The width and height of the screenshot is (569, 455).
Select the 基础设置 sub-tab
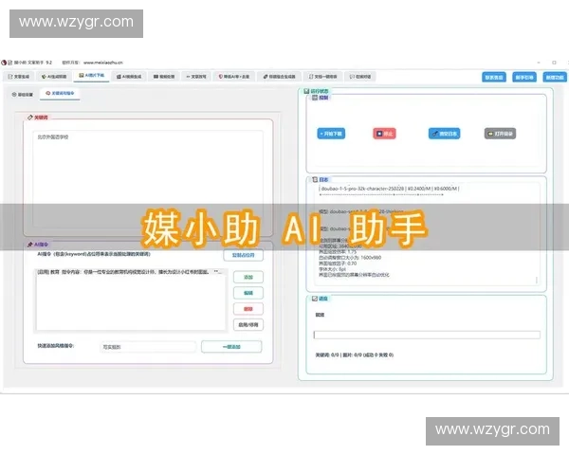pyautogui.click(x=23, y=95)
